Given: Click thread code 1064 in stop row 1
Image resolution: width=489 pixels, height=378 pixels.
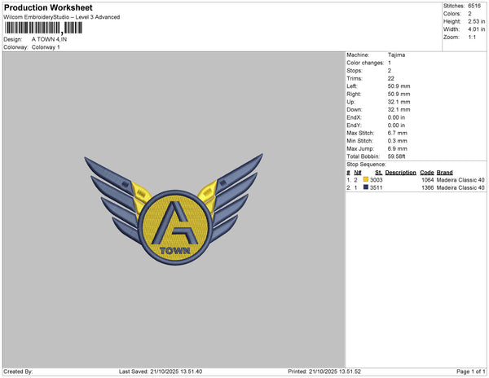Looking at the screenshot, I should [x=428, y=180].
